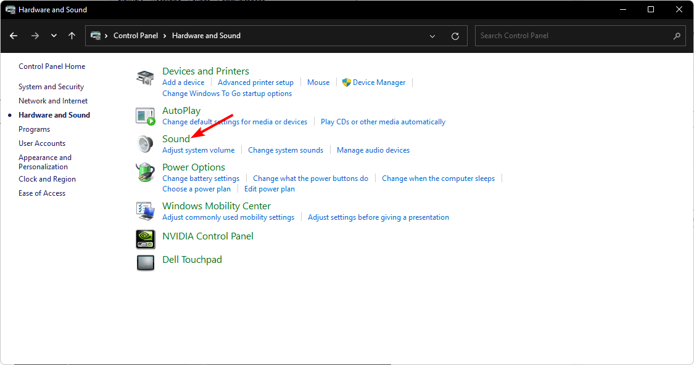Image resolution: width=694 pixels, height=365 pixels.
Task: Click Change system sounds link
Action: coord(286,150)
